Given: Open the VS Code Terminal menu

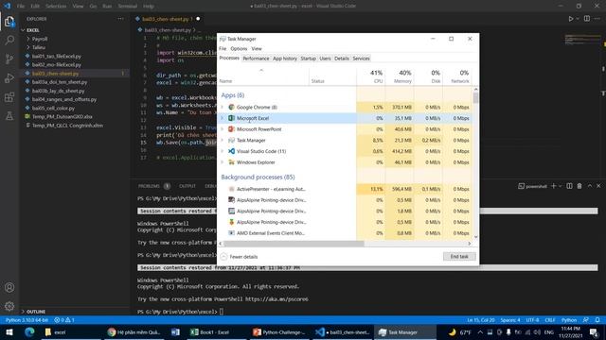Looking at the screenshot, I should click(x=128, y=7).
